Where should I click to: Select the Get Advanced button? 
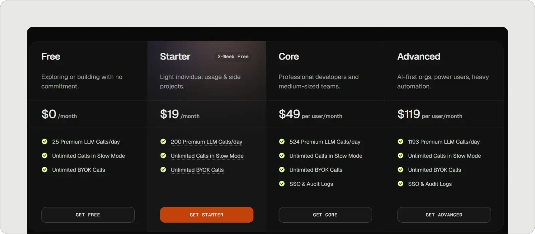[444, 215]
